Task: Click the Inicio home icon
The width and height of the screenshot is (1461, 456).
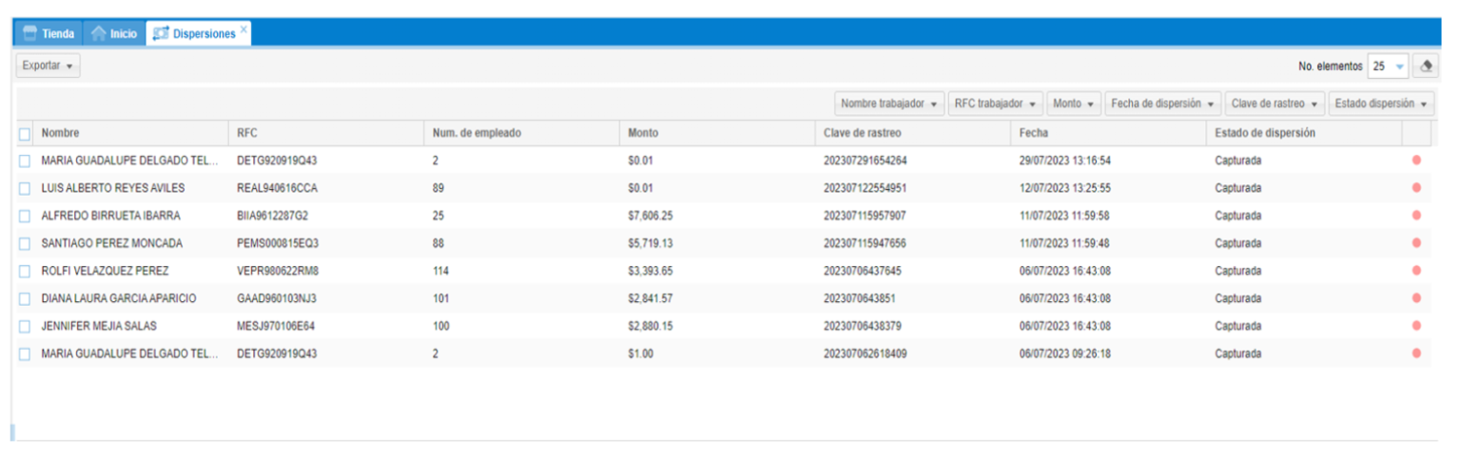Action: pyautogui.click(x=98, y=33)
